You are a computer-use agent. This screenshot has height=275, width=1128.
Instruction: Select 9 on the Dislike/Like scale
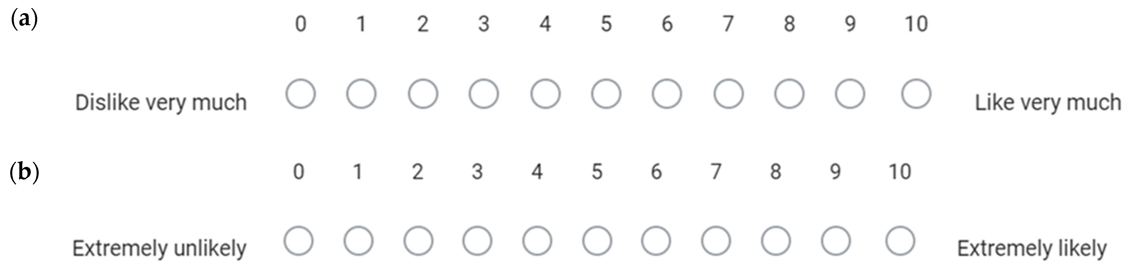click(x=850, y=94)
